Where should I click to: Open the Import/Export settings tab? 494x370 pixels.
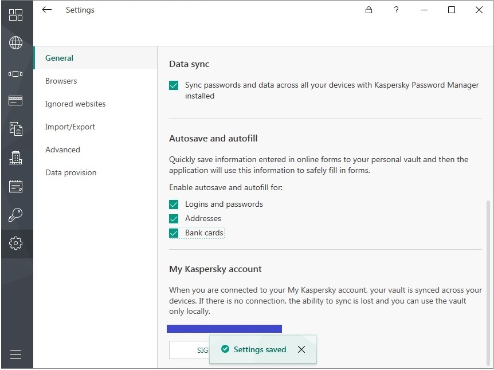[x=70, y=127]
